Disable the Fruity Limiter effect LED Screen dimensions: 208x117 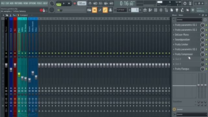[206, 45]
